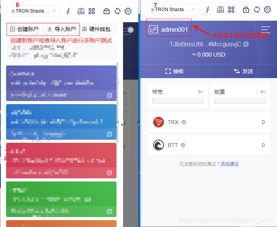Open settings gear in left toolbar

(128, 11)
